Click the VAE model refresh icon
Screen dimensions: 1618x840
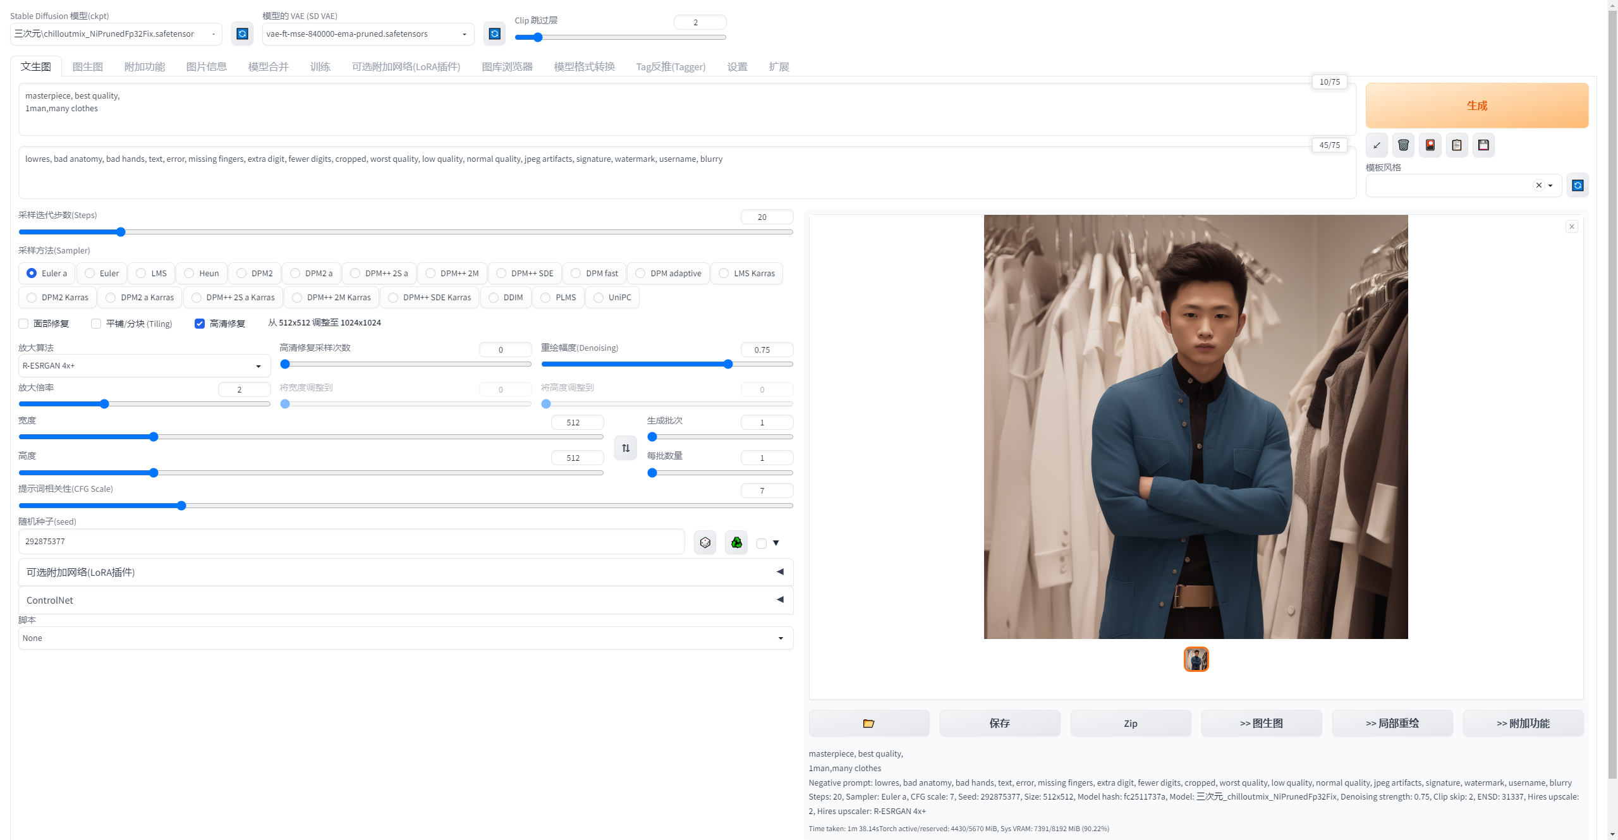coord(494,33)
